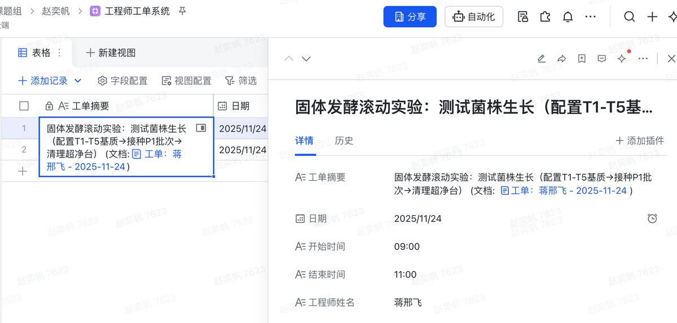677x323 pixels.
Task: Click the 开始时间 field label
Action: [320, 247]
